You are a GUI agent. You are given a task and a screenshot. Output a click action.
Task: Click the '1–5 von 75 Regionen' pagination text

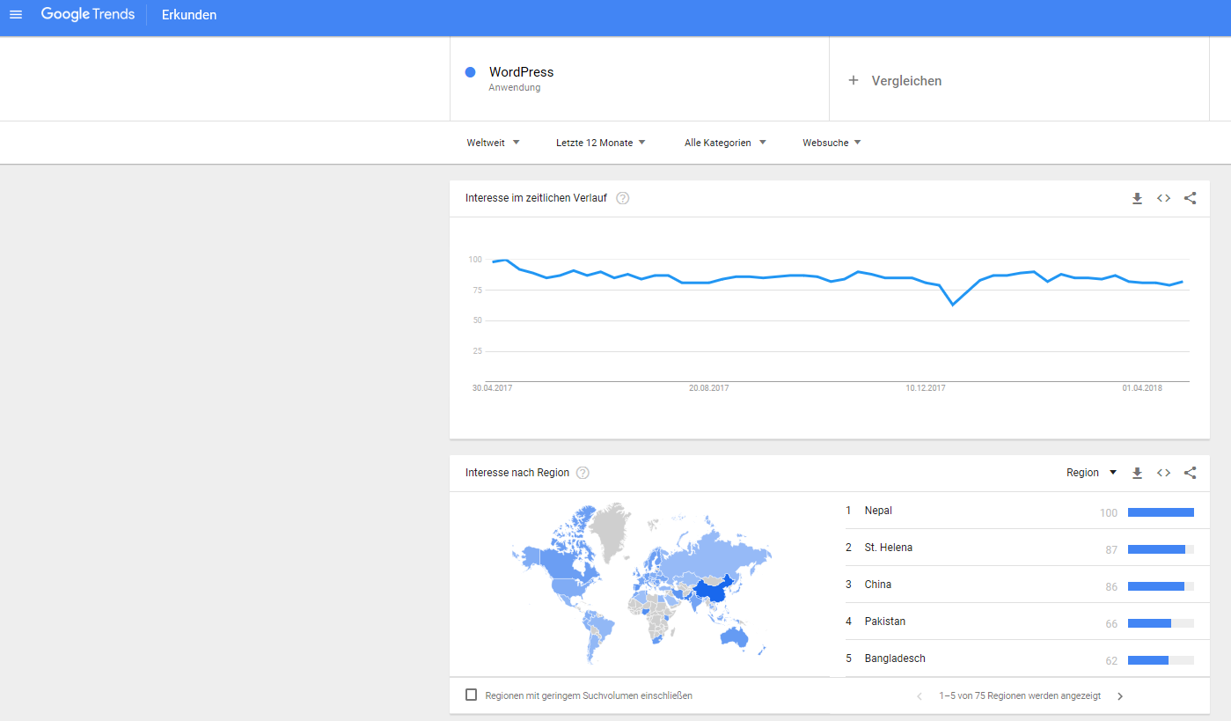coord(1020,695)
